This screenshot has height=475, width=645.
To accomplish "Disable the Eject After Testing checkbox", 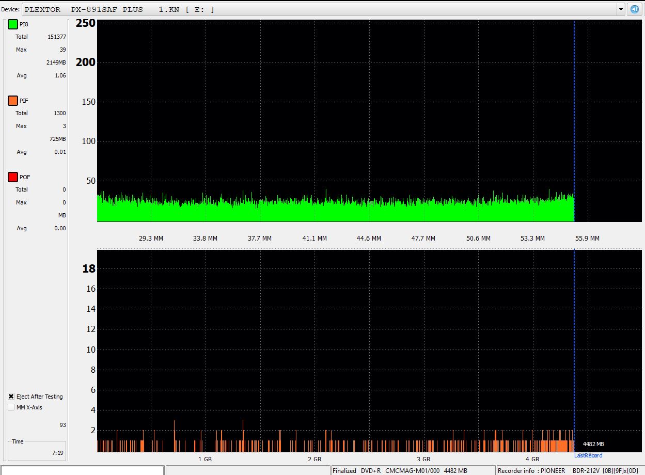I will click(11, 397).
